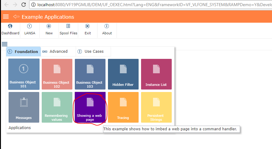Click the browser forward arrow
The width and height of the screenshot is (272, 149).
(15, 5)
